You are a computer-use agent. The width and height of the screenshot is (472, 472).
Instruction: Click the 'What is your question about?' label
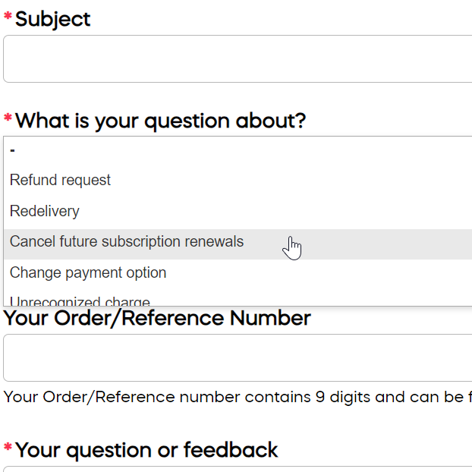tap(160, 121)
